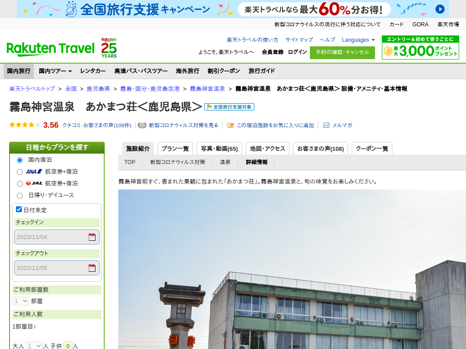Click the star rating icons

[x=25, y=125]
